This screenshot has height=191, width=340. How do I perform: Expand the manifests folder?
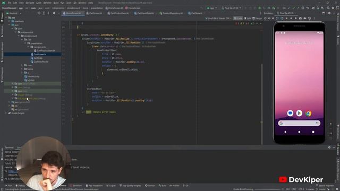(x=10, y=21)
